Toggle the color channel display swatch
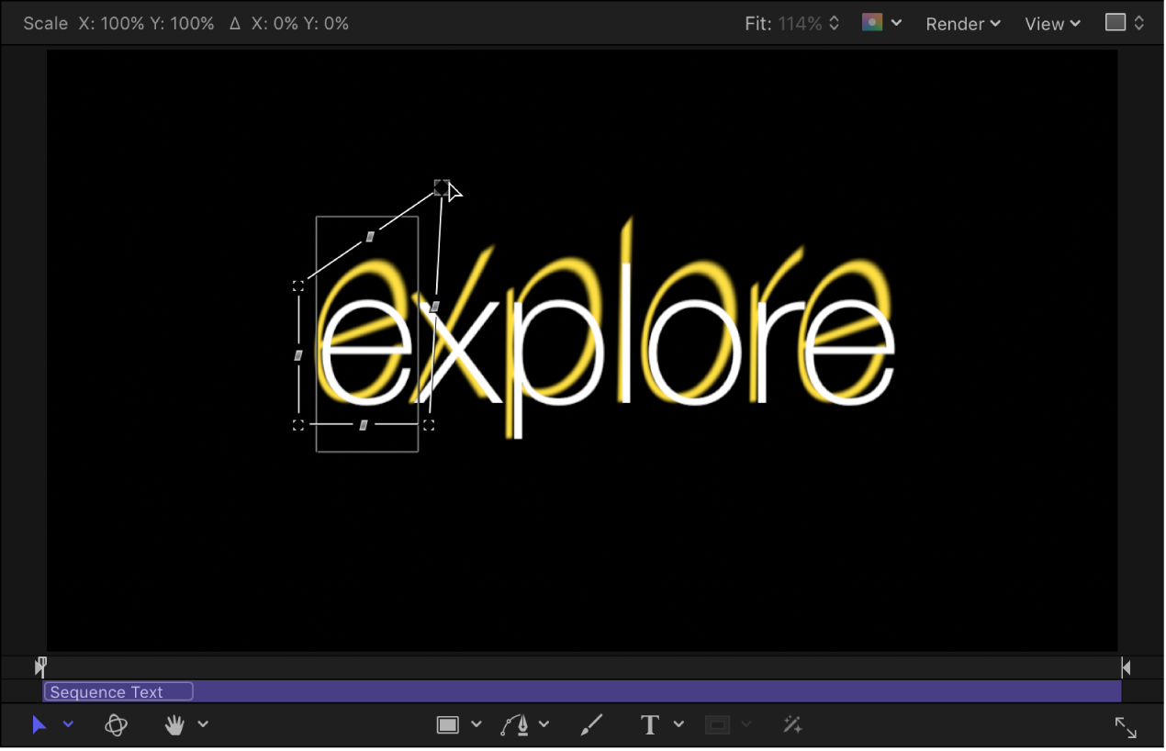This screenshot has height=751, width=1166. (x=870, y=22)
